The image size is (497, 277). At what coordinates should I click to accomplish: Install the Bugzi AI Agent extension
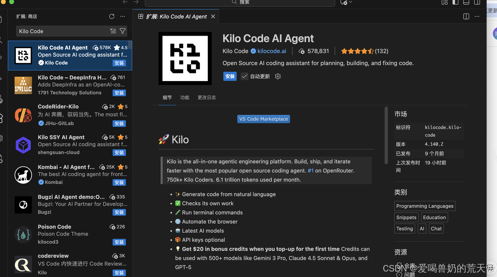[x=119, y=212]
